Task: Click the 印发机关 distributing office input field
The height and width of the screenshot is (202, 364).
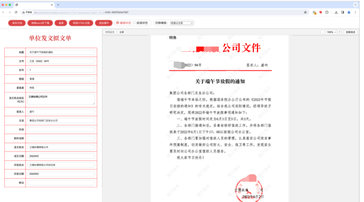Action: point(61,165)
